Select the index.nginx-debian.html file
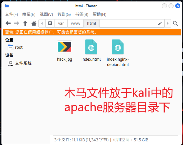The height and width of the screenshot is (145, 183). tap(118, 47)
